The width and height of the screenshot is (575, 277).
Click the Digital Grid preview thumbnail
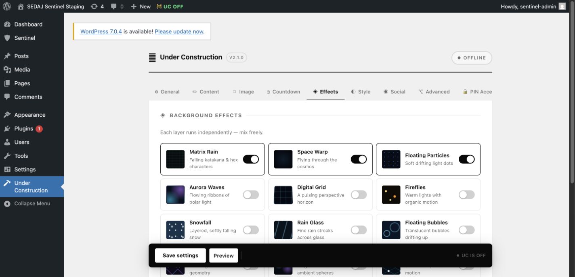[x=283, y=194]
